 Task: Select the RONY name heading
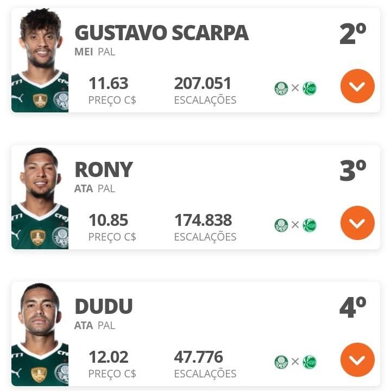coord(104,169)
